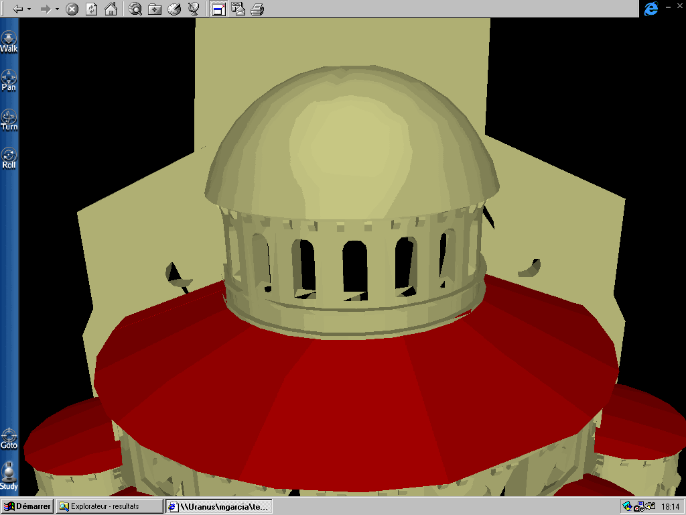
Task: Click the Channels satellite dish icon
Action: pos(194,9)
